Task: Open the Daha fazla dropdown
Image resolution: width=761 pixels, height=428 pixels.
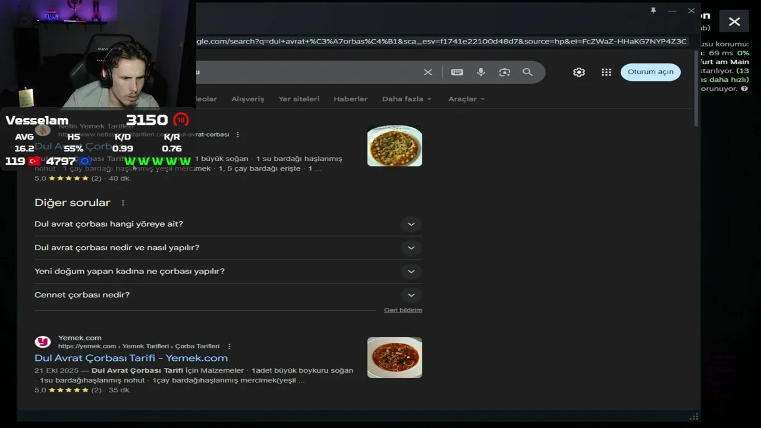Action: (407, 99)
